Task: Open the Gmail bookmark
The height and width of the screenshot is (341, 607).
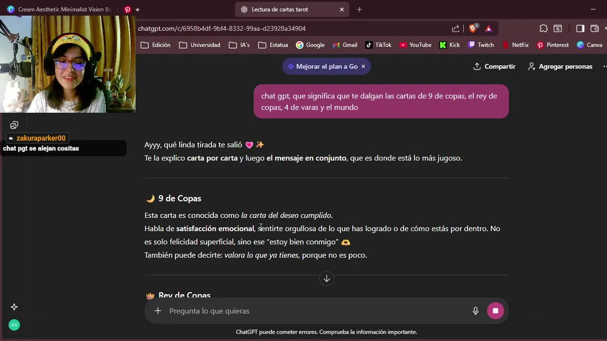Action: click(x=345, y=45)
